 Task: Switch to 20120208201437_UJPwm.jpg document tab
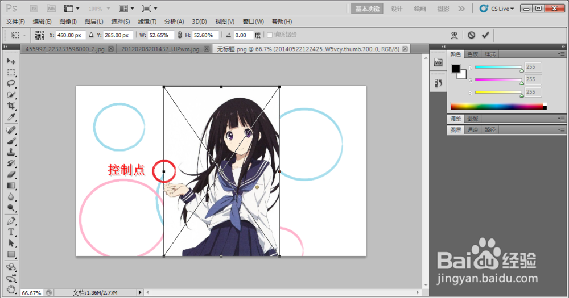(160, 49)
